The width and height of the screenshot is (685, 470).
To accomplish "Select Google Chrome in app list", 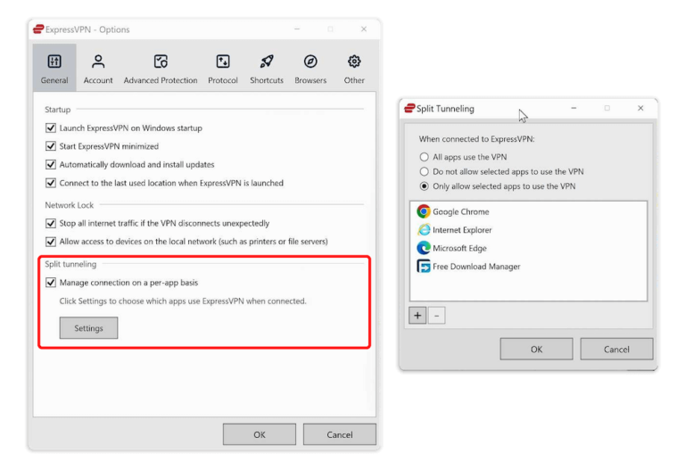I will pos(460,212).
